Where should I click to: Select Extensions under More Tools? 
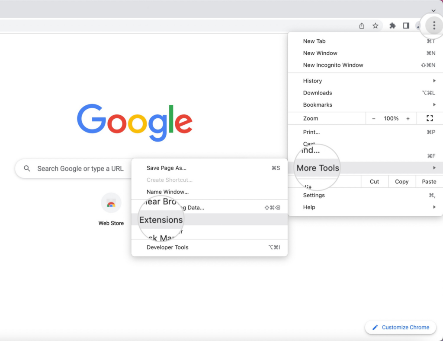click(161, 220)
